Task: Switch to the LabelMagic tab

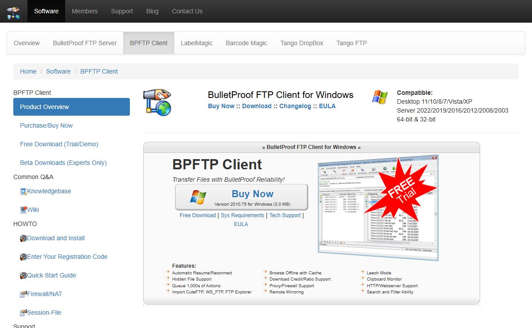Action: [x=196, y=43]
